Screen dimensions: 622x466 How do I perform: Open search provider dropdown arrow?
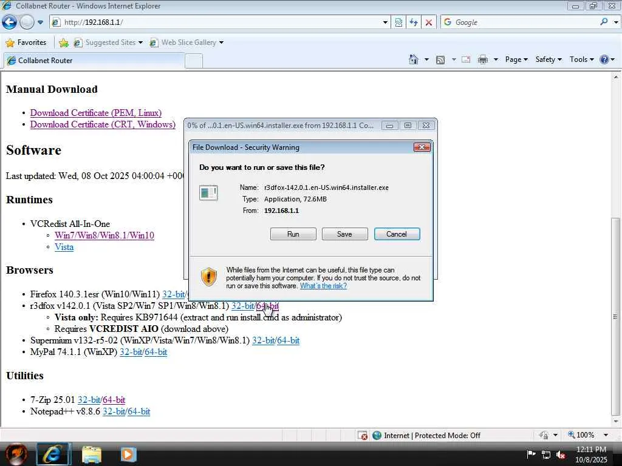pyautogui.click(x=616, y=22)
